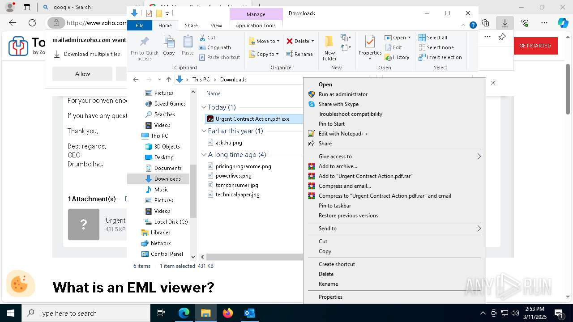Click This PC in address bar

pos(201,80)
